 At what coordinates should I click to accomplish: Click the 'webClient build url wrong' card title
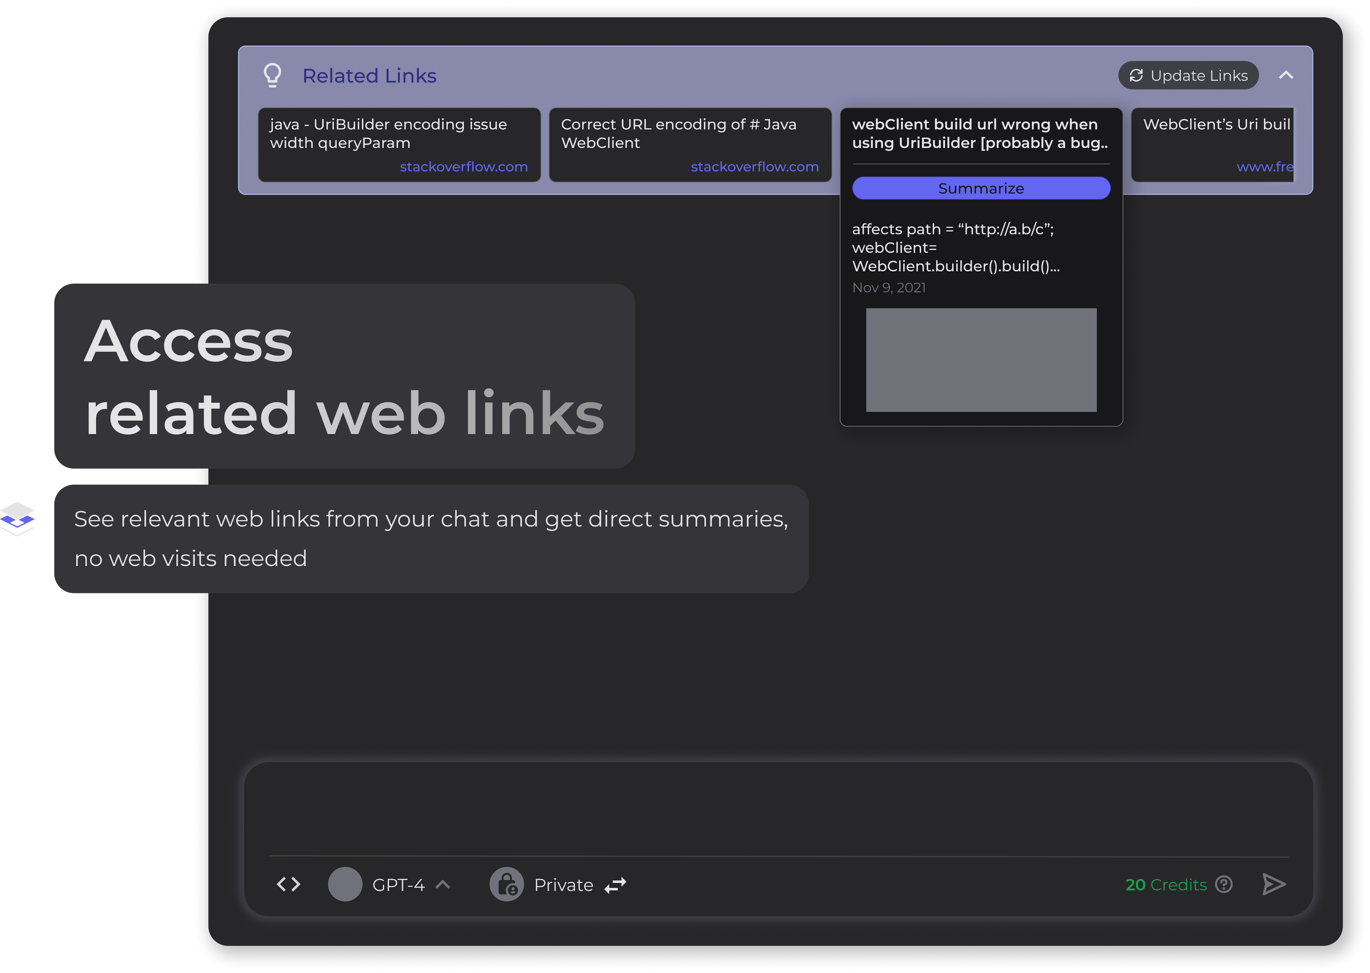[x=980, y=133]
